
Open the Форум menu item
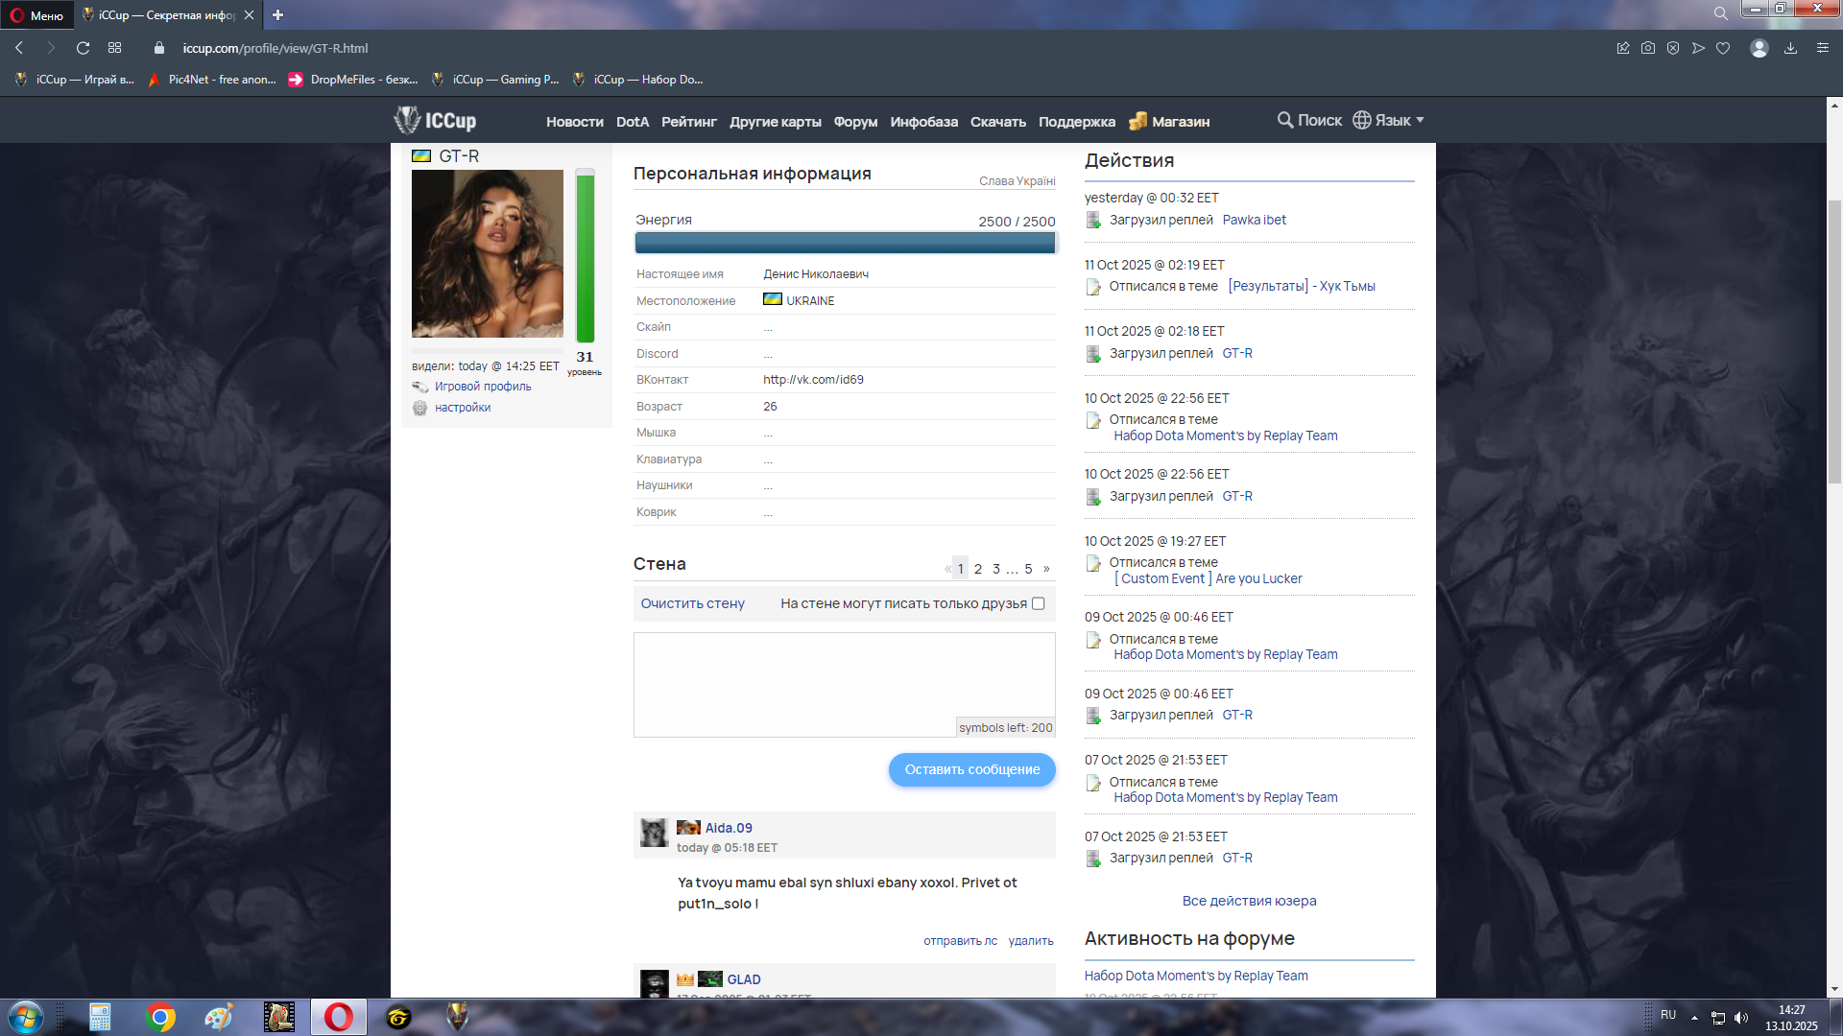pos(855,122)
